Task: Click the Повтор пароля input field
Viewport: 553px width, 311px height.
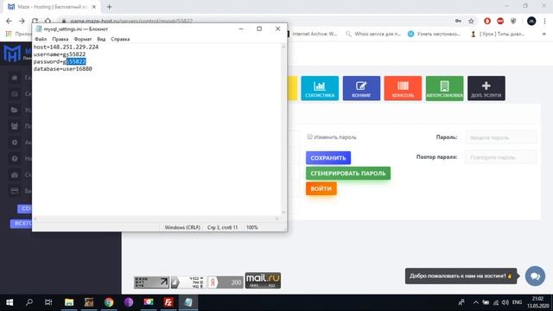Action: pyautogui.click(x=501, y=157)
